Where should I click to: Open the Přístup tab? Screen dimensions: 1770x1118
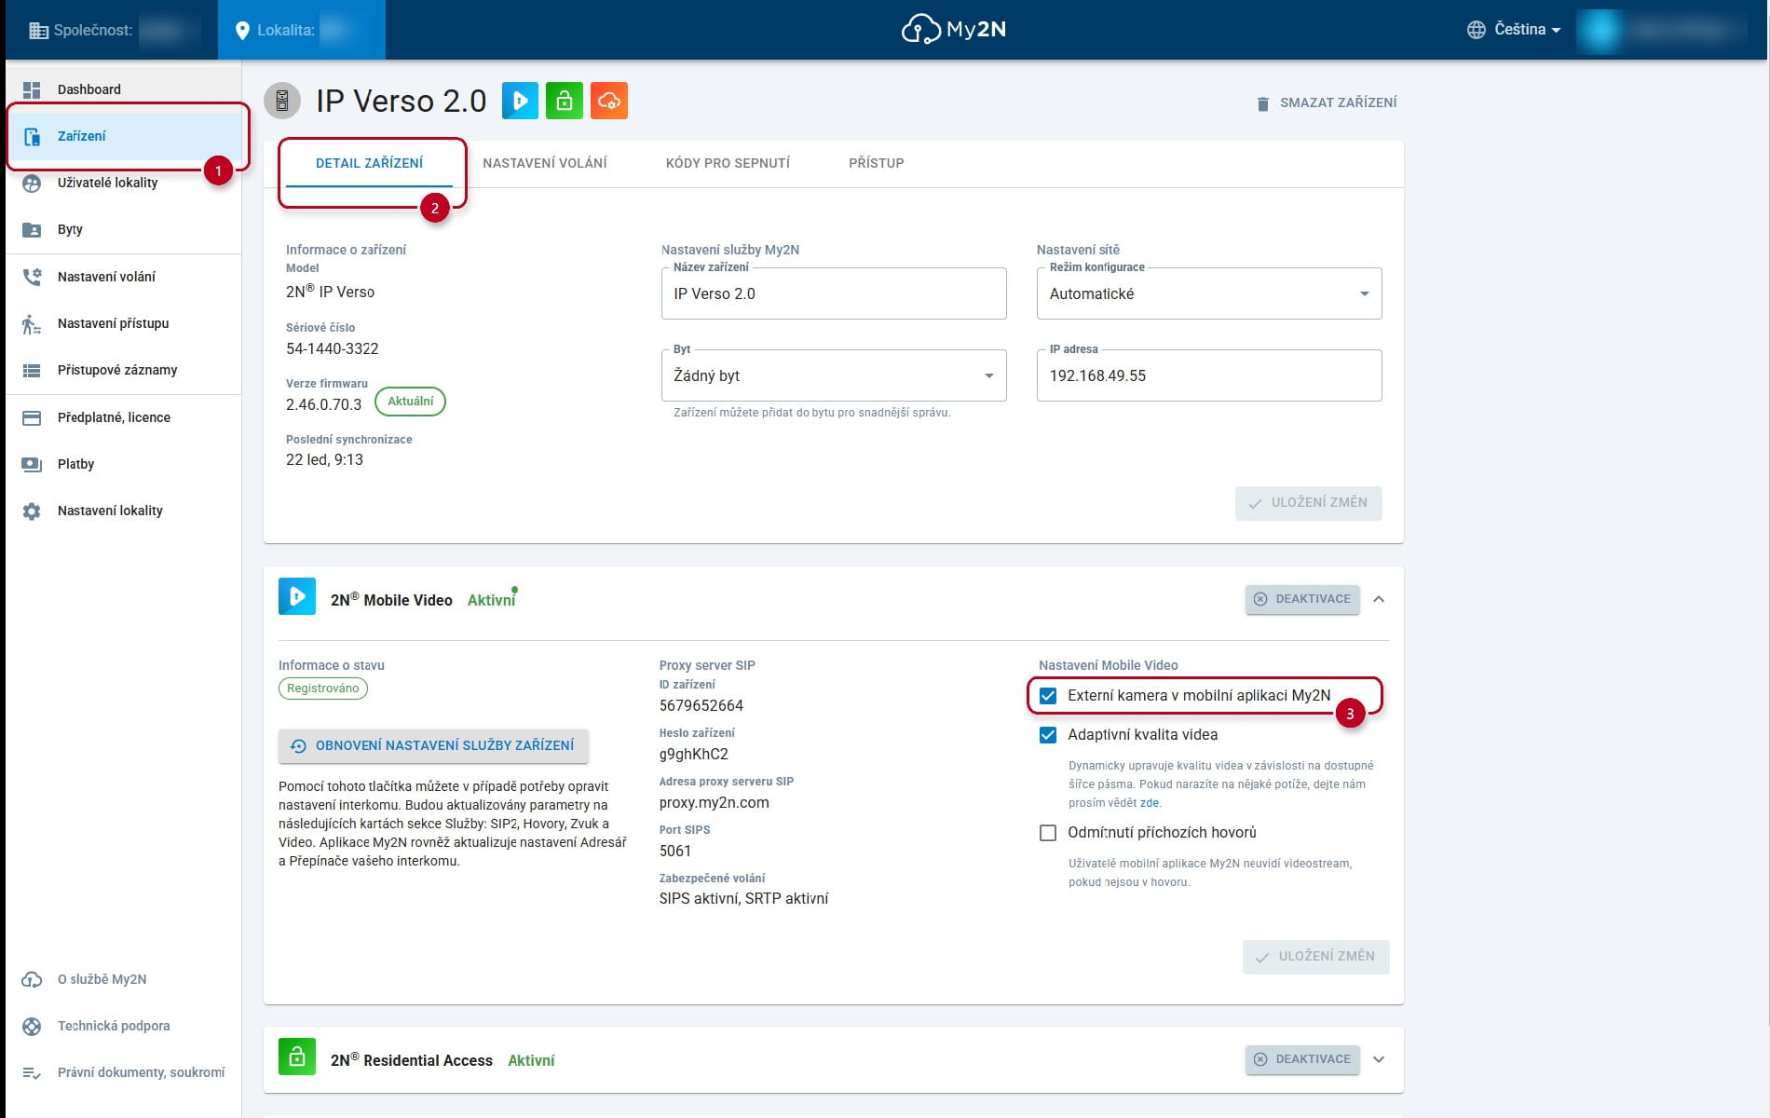point(877,163)
